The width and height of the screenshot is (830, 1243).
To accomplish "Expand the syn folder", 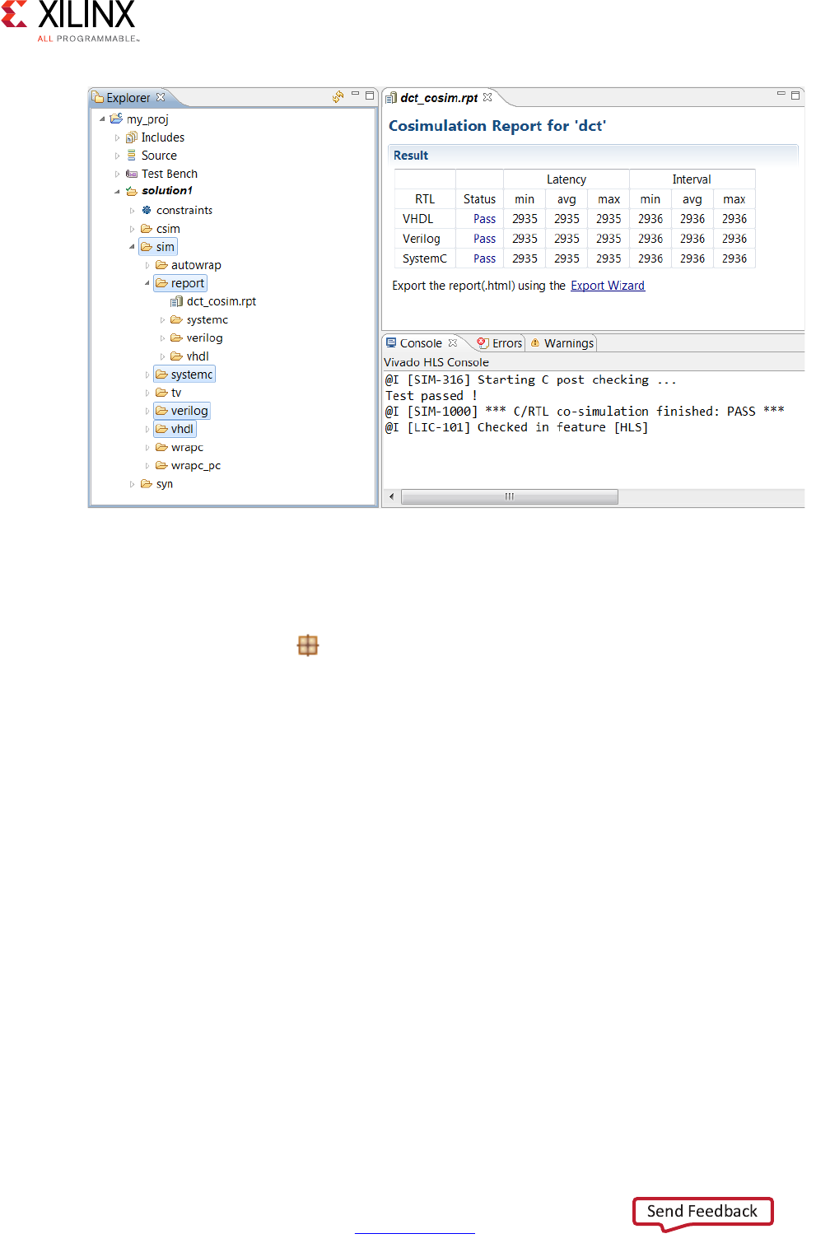I will pyautogui.click(x=132, y=484).
